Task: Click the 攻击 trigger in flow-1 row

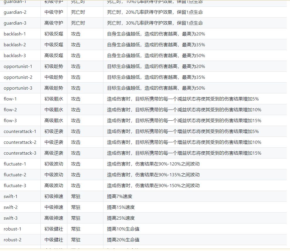Action: point(76,99)
